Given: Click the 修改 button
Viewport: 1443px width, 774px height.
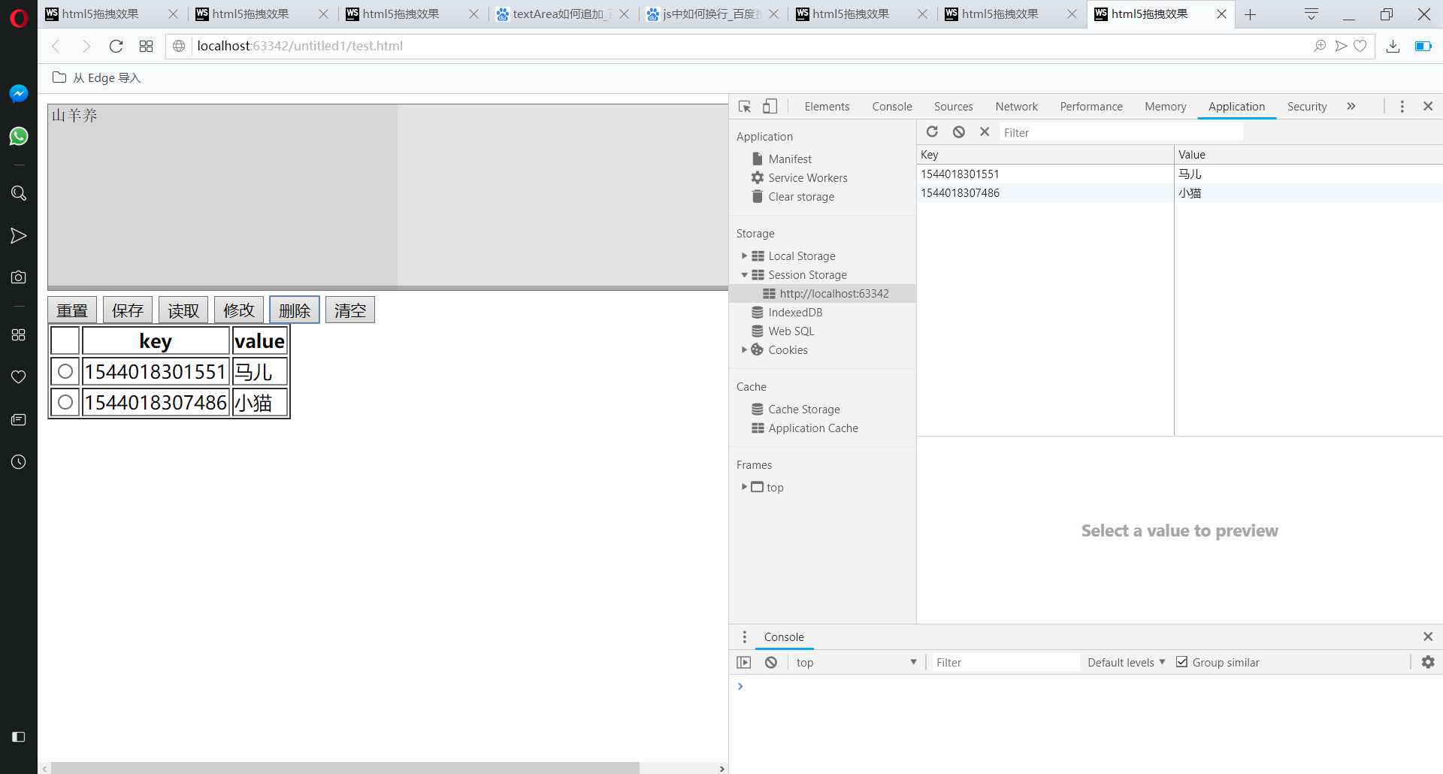Looking at the screenshot, I should (239, 310).
